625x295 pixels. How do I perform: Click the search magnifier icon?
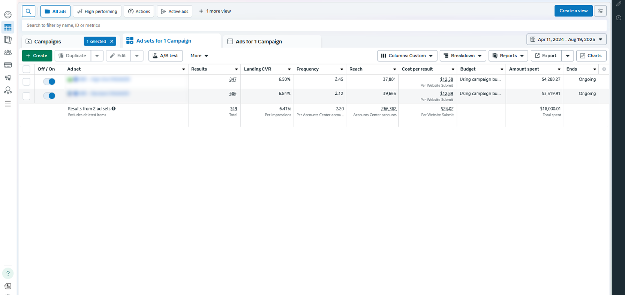pyautogui.click(x=28, y=11)
